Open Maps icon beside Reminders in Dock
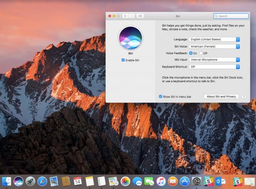Image resolution: width=256 pixels, height=189 pixels. 113,181
